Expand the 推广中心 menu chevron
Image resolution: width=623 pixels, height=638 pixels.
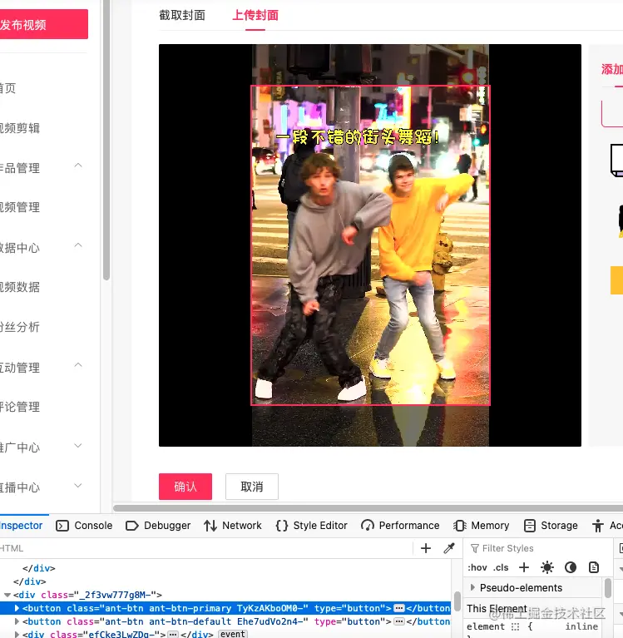tap(78, 446)
